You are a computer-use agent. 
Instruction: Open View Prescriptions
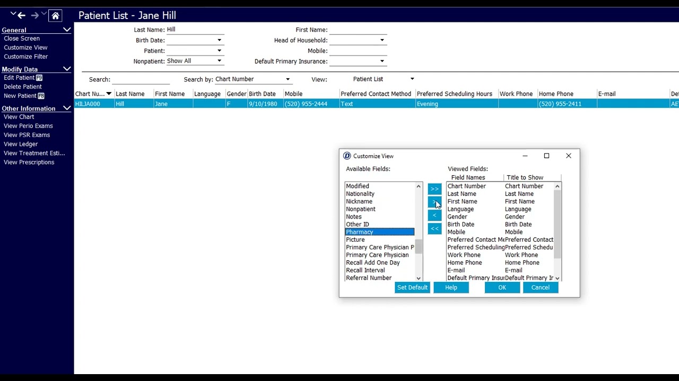pos(29,162)
